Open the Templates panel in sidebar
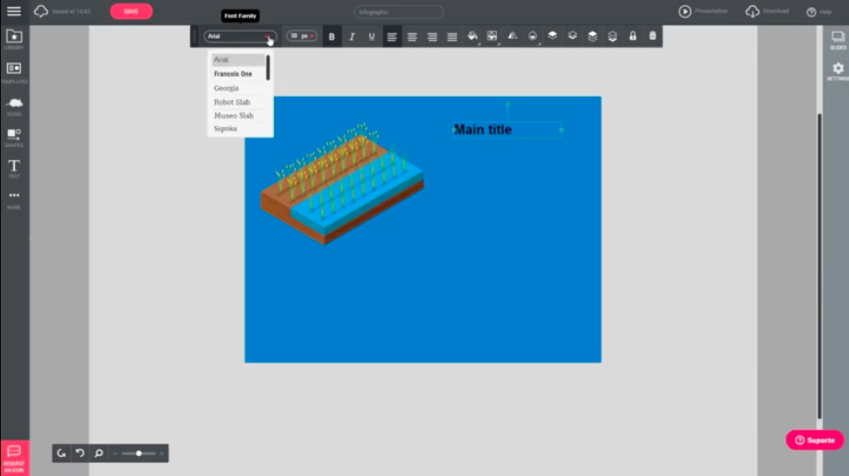This screenshot has height=476, width=849. 14,71
